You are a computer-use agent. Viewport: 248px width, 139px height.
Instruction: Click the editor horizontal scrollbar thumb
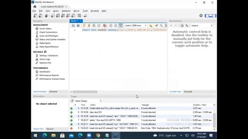(x=85, y=92)
